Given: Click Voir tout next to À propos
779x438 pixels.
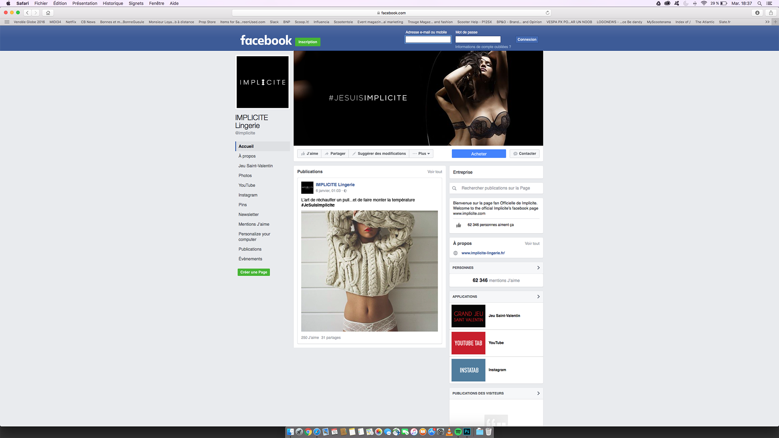Looking at the screenshot, I should pyautogui.click(x=532, y=244).
